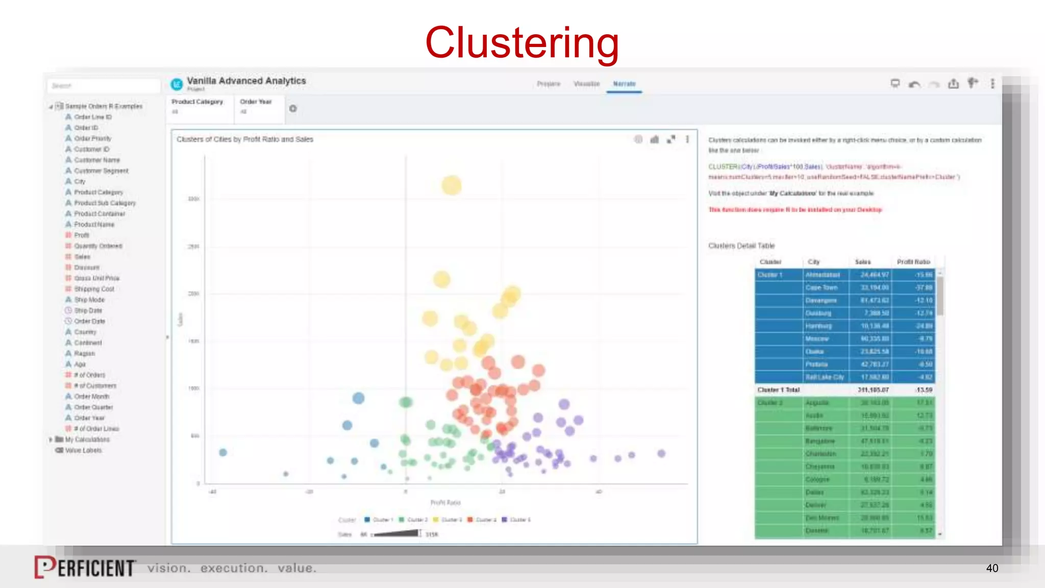This screenshot has height=588, width=1045.
Task: Maximize the cluster chart with the expand icon
Action: pos(671,139)
